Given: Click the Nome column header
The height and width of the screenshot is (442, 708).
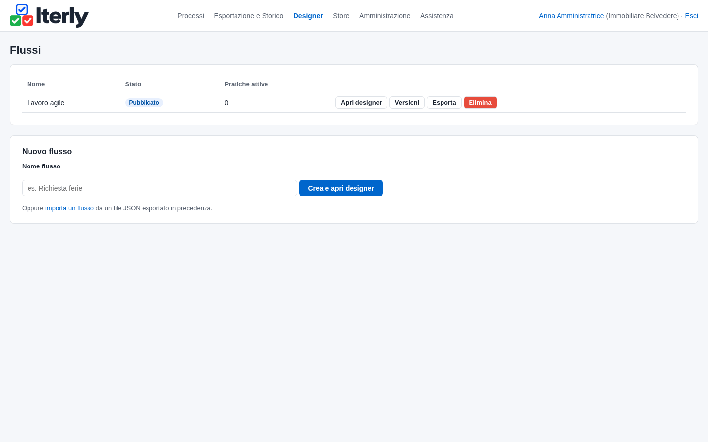Looking at the screenshot, I should [x=36, y=84].
